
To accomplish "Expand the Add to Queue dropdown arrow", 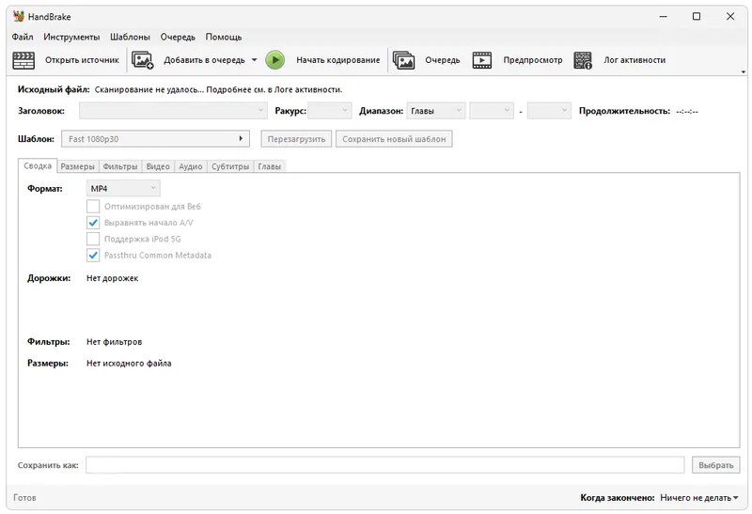I will click(x=254, y=60).
